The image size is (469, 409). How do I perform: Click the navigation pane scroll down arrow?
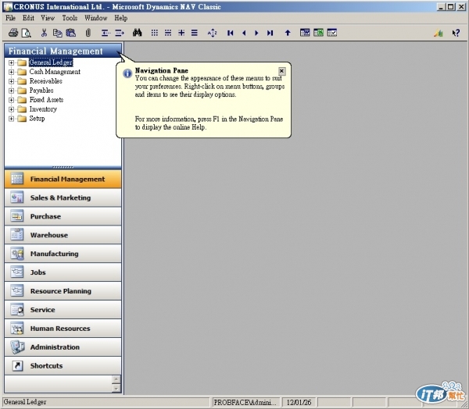pyautogui.click(x=116, y=388)
